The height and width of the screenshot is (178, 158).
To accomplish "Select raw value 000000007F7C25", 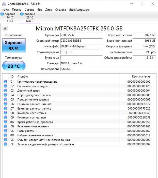I will (139, 109).
